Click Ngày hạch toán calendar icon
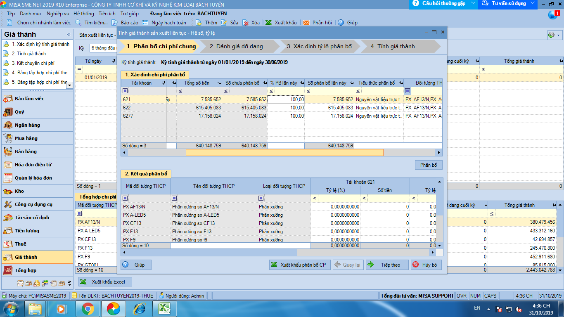564x317 pixels. point(145,23)
